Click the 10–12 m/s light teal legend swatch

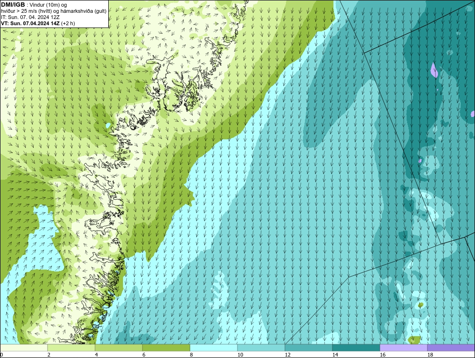[261, 348]
